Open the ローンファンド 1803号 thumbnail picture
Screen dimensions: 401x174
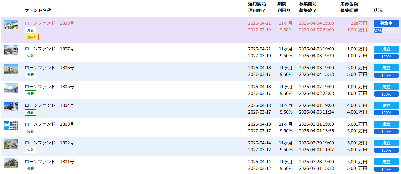pos(11,125)
